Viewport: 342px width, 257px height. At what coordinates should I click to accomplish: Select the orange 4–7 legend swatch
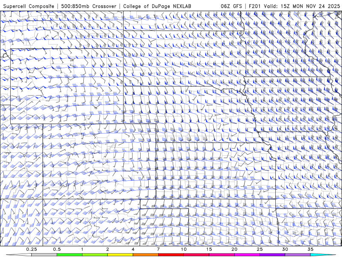pyautogui.click(x=145, y=255)
